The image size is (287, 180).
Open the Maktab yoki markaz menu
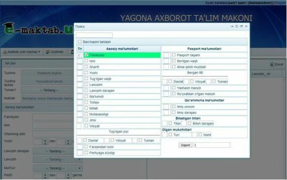click(22, 52)
